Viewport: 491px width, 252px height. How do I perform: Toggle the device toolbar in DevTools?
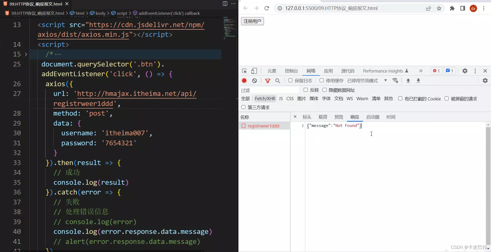tap(254, 71)
